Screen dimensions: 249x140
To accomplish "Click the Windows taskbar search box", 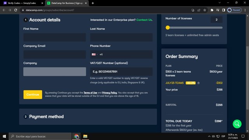I will point(40,136).
